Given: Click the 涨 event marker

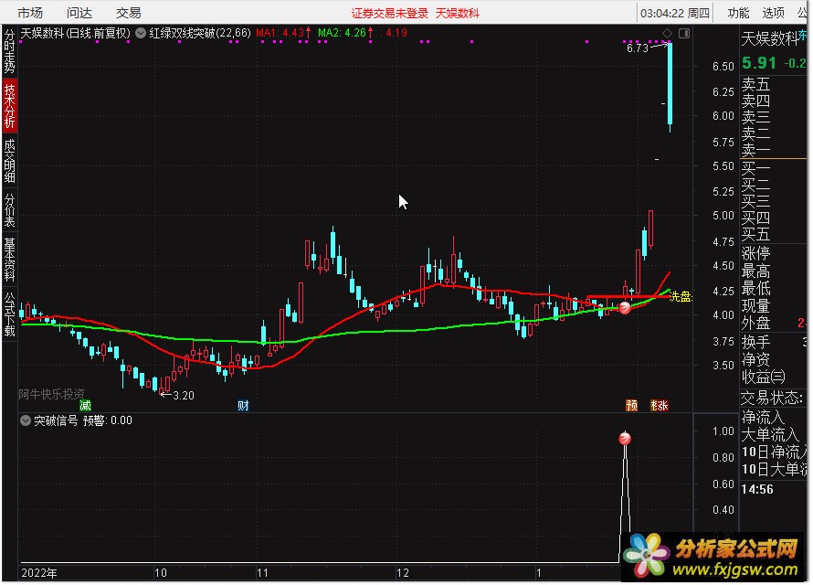Looking at the screenshot, I should tap(662, 405).
